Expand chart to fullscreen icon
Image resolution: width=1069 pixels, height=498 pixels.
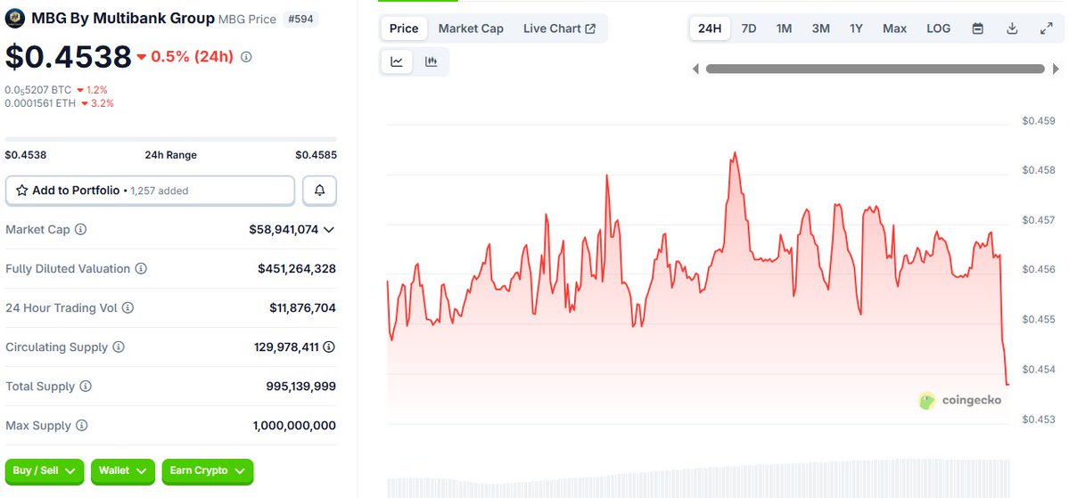click(1047, 29)
